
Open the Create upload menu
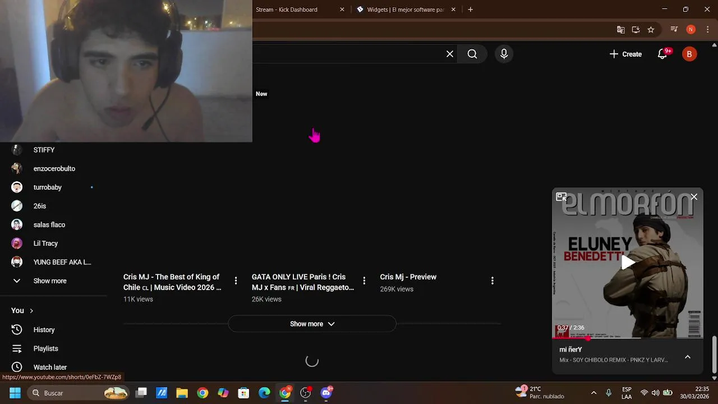(x=625, y=54)
